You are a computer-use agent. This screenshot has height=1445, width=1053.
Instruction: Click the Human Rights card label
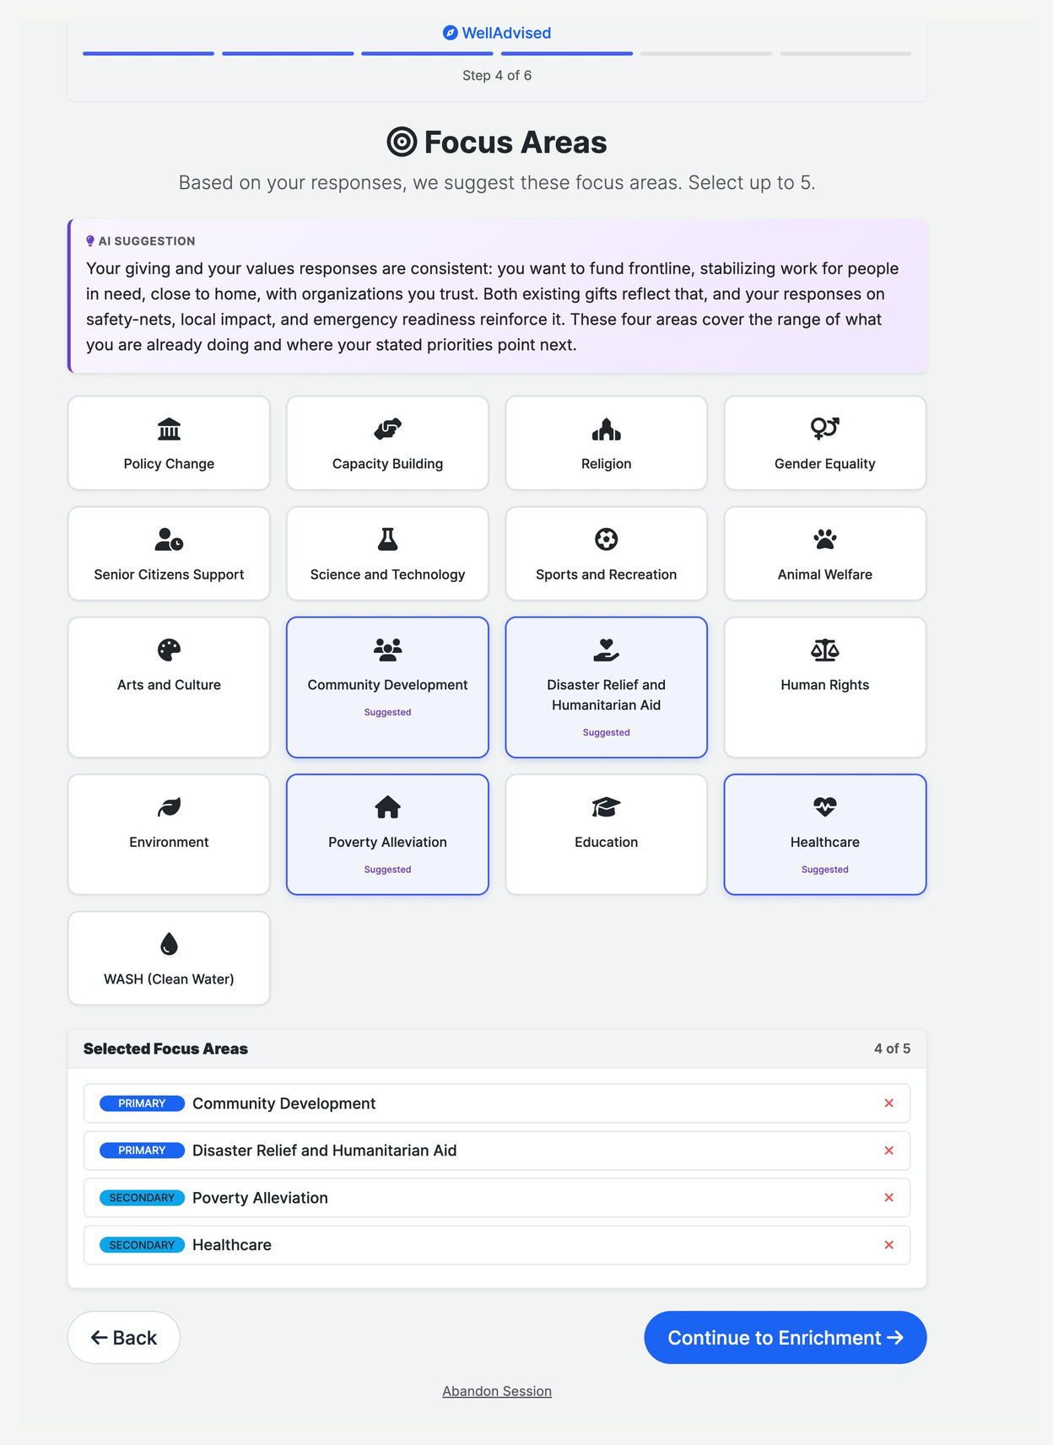[x=824, y=685]
